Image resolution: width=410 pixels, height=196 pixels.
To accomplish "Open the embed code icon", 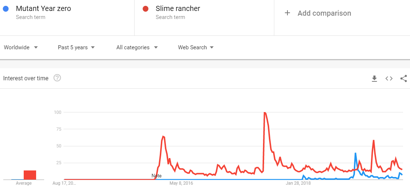I will point(389,78).
